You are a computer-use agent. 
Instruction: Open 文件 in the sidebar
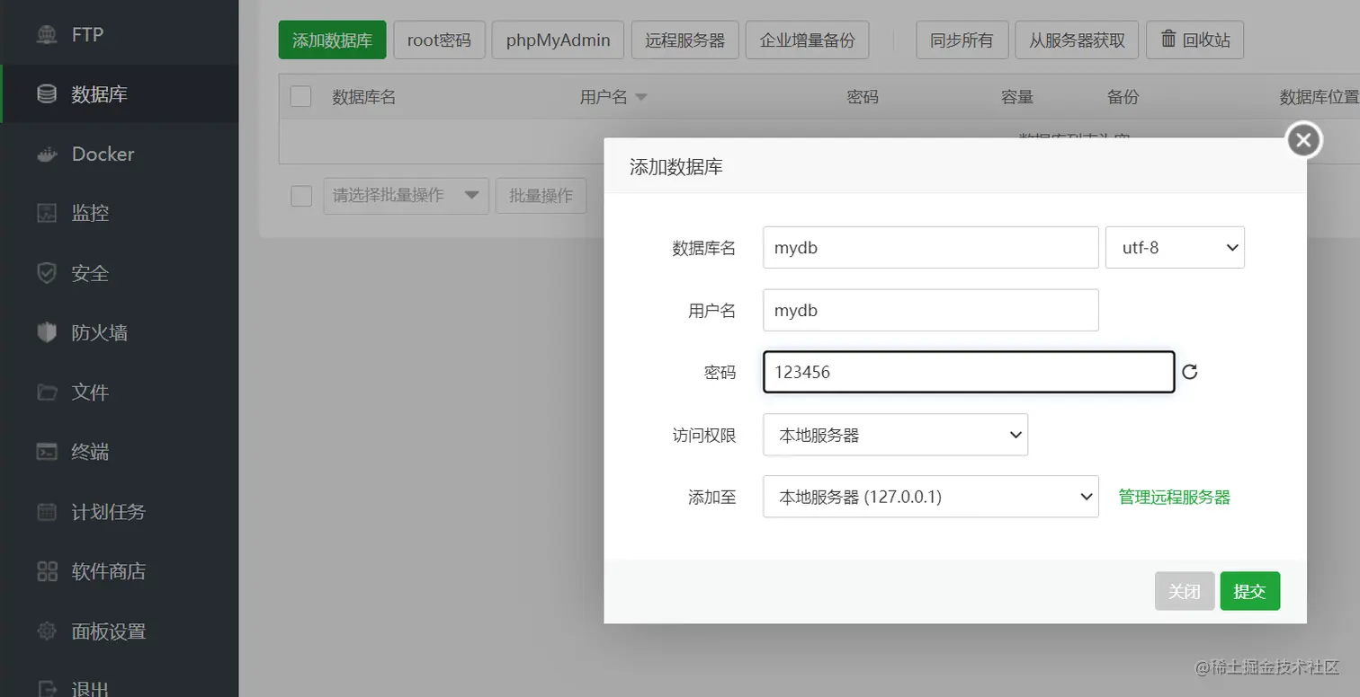click(x=120, y=393)
